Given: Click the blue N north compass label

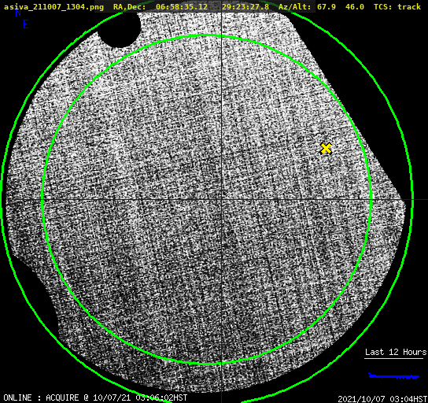Looking at the screenshot, I should (x=18, y=13).
